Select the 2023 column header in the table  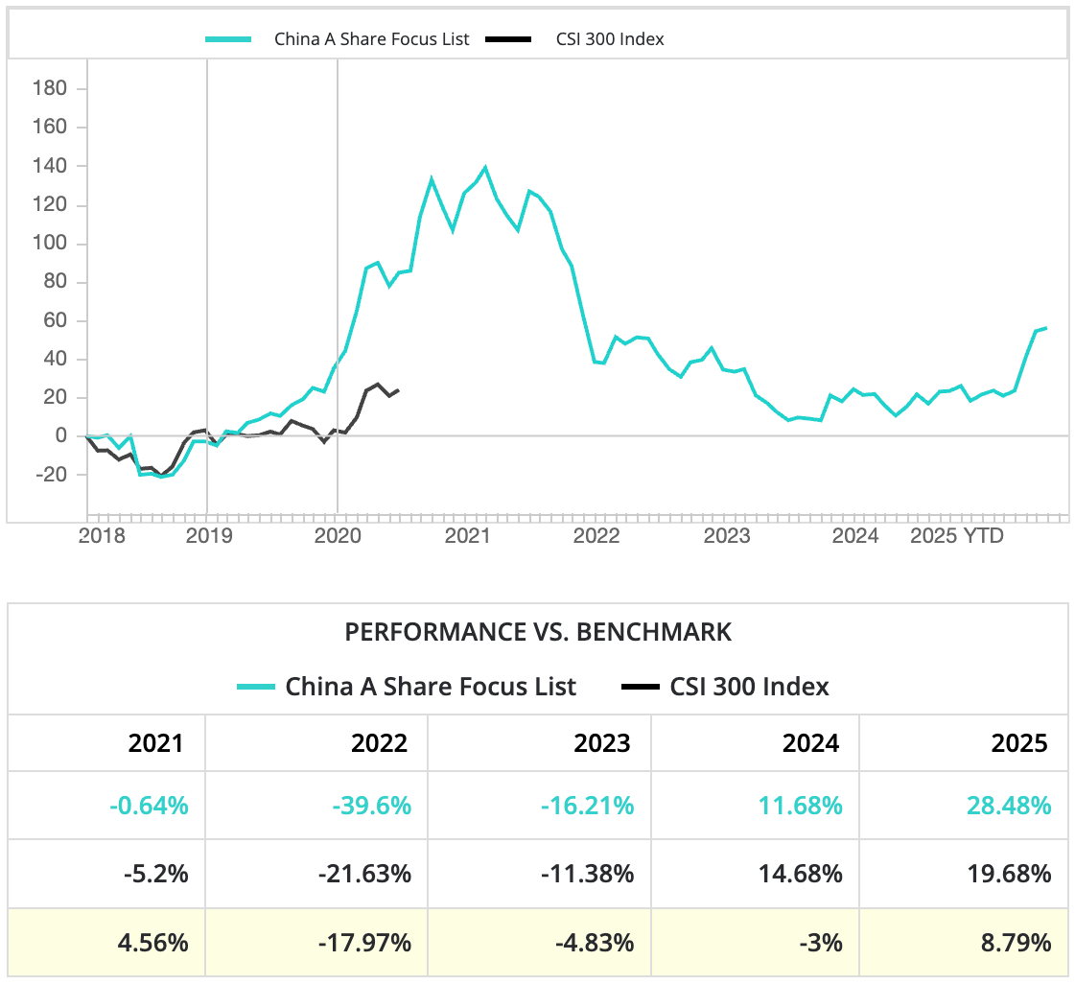[603, 743]
